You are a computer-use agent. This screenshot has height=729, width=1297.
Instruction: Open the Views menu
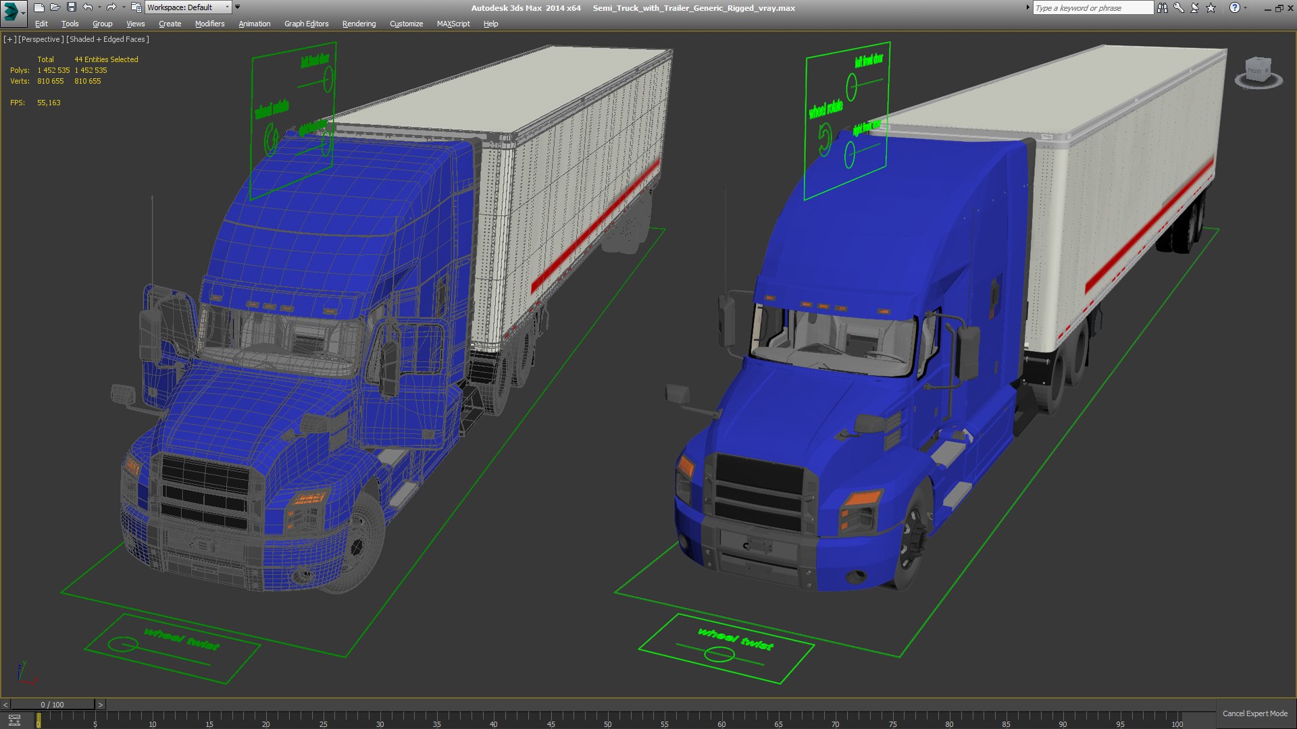tap(135, 24)
